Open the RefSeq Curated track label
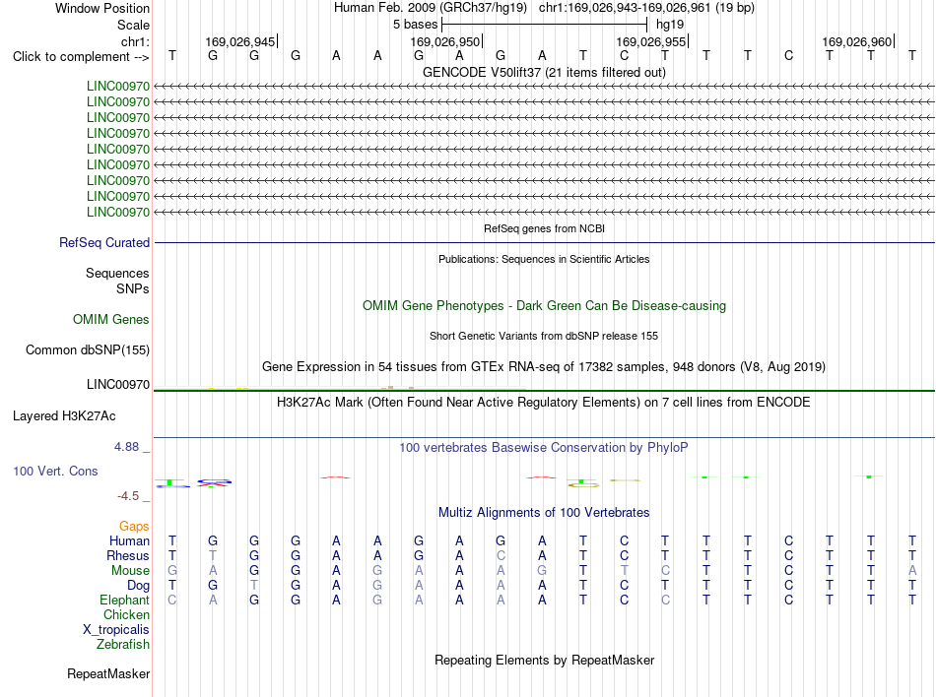The image size is (936, 697). coord(104,242)
